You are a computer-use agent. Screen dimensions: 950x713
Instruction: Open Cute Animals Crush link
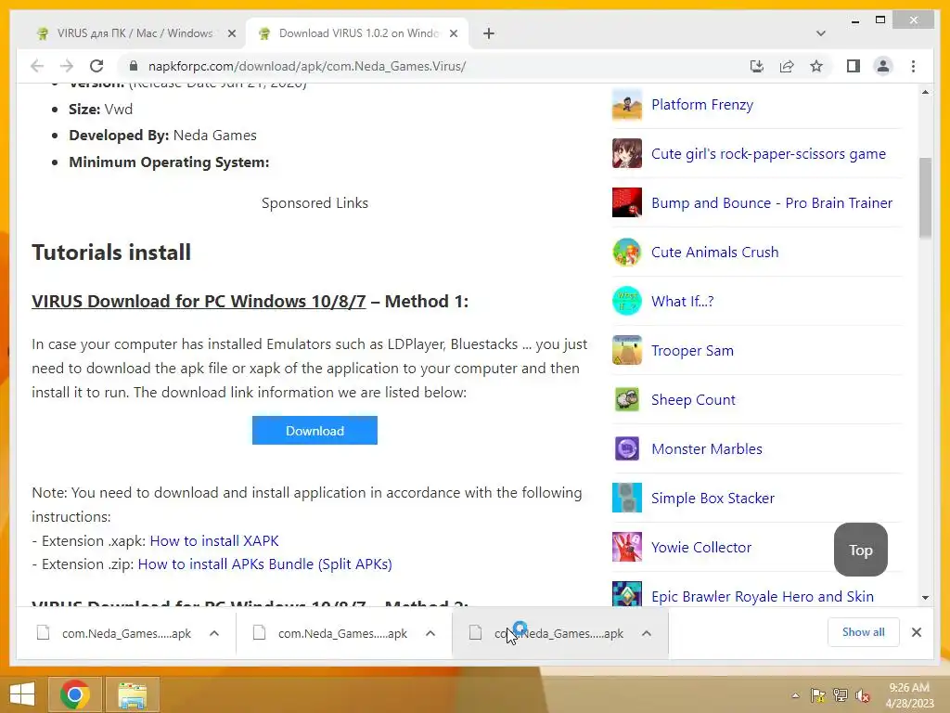715,252
